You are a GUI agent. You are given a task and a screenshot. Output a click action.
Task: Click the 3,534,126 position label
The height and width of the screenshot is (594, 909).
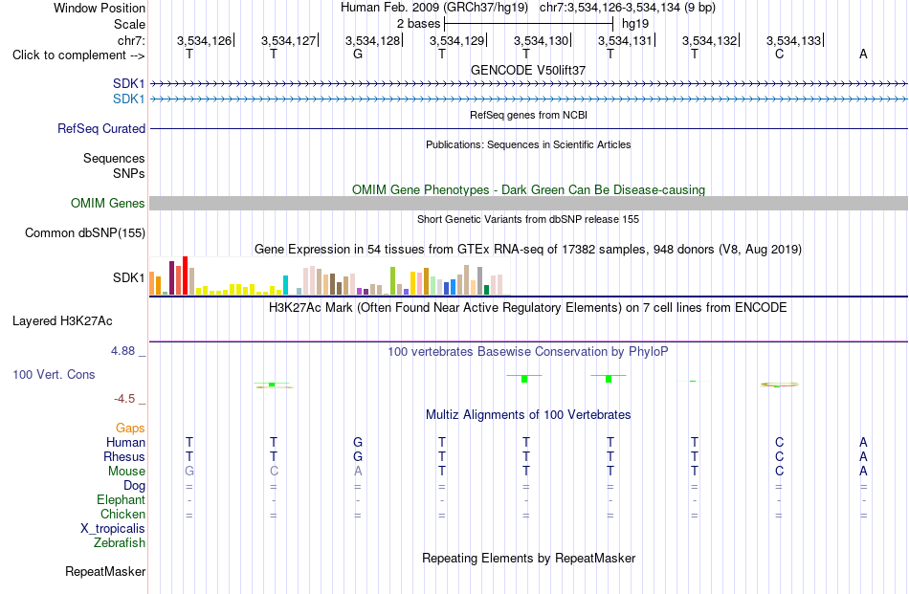point(204,40)
